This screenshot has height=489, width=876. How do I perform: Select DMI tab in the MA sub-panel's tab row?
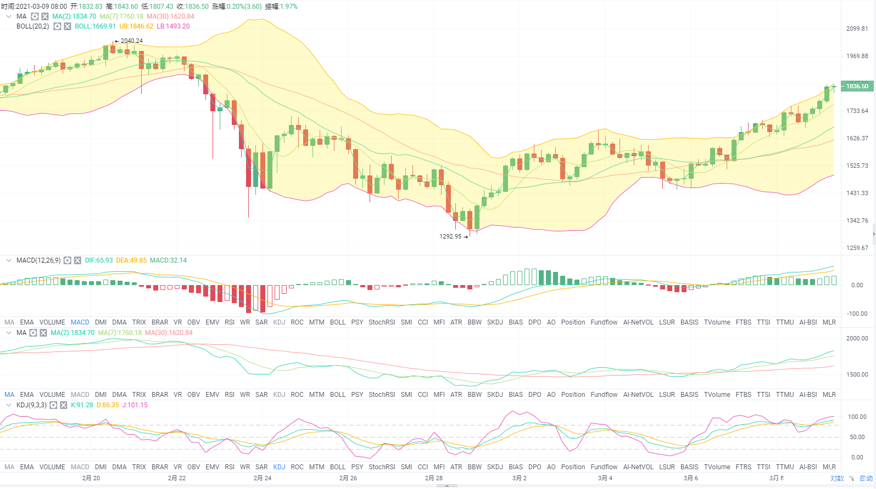coord(101,395)
